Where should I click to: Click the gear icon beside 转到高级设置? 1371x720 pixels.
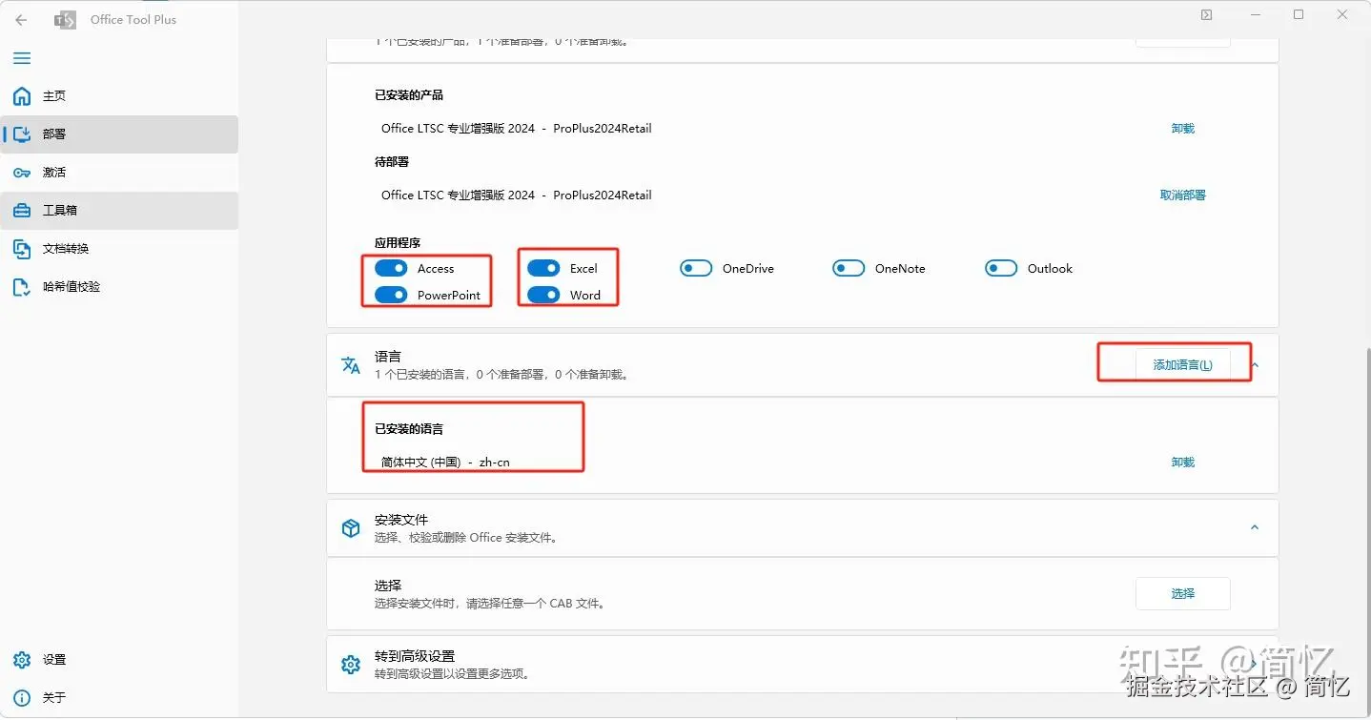click(x=351, y=665)
